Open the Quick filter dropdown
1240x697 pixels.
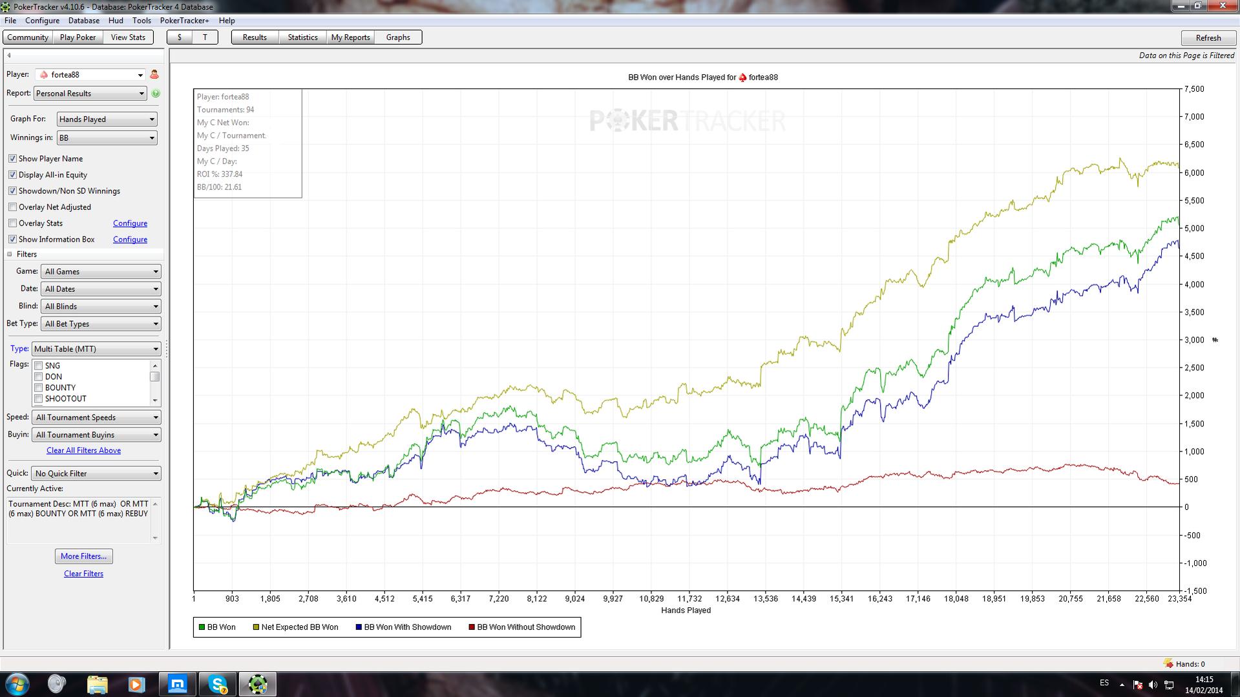96,473
